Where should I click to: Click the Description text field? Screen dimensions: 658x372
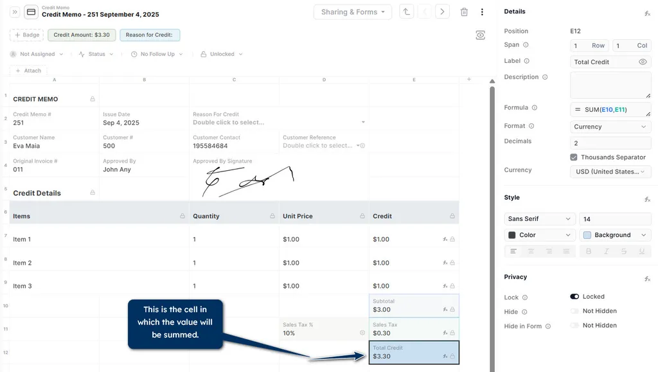(x=610, y=85)
